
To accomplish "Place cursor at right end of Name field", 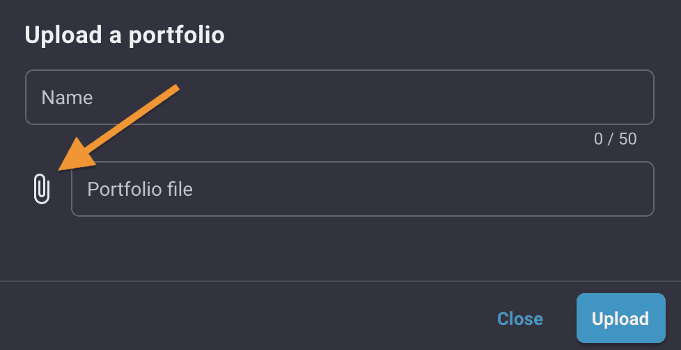I will click(643, 97).
